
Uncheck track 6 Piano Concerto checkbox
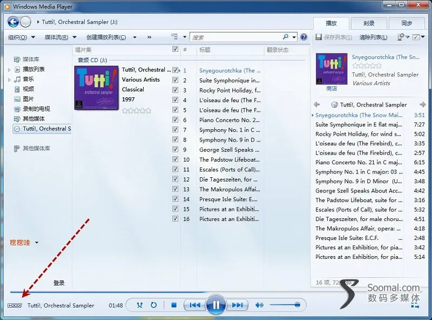[175, 119]
